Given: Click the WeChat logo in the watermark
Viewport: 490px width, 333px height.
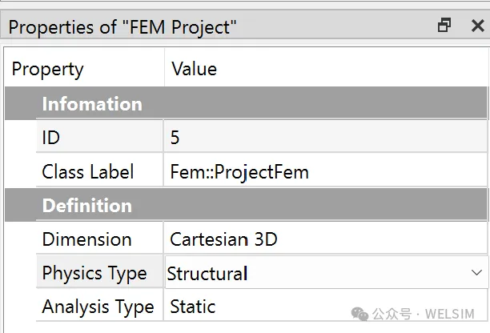Looking at the screenshot, I should point(360,315).
